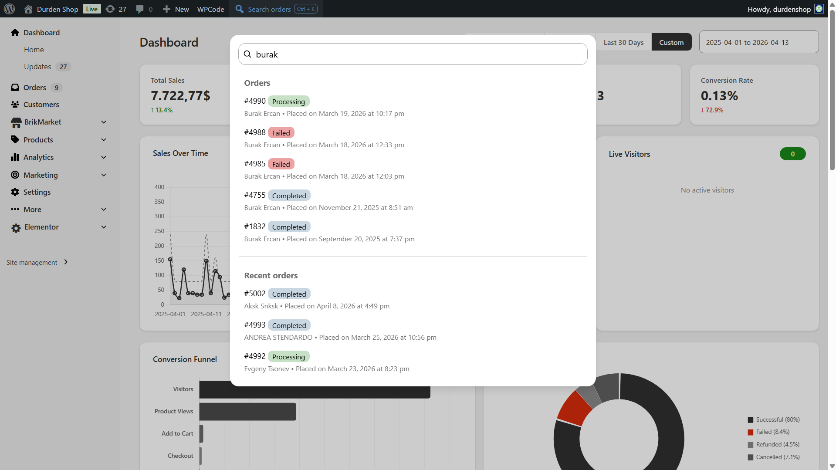
Task: Click the magnifier icon in search modal
Action: pyautogui.click(x=247, y=54)
